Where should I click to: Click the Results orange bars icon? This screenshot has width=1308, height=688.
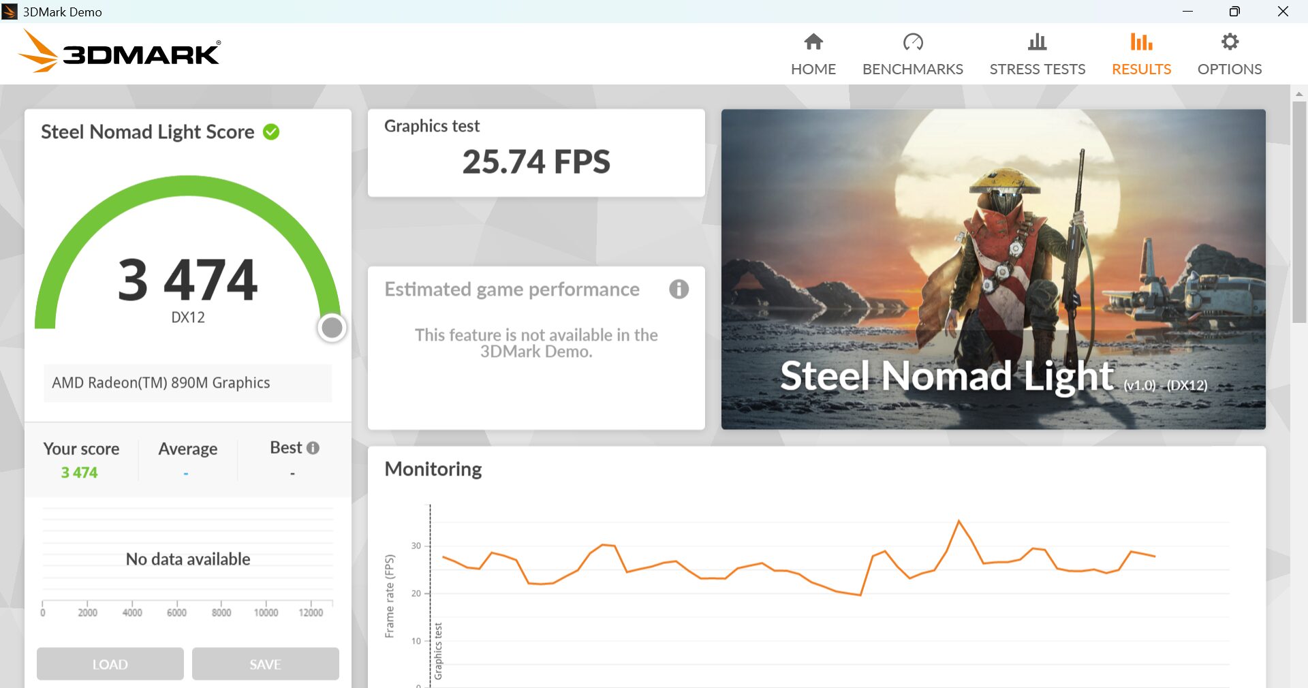pos(1141,42)
